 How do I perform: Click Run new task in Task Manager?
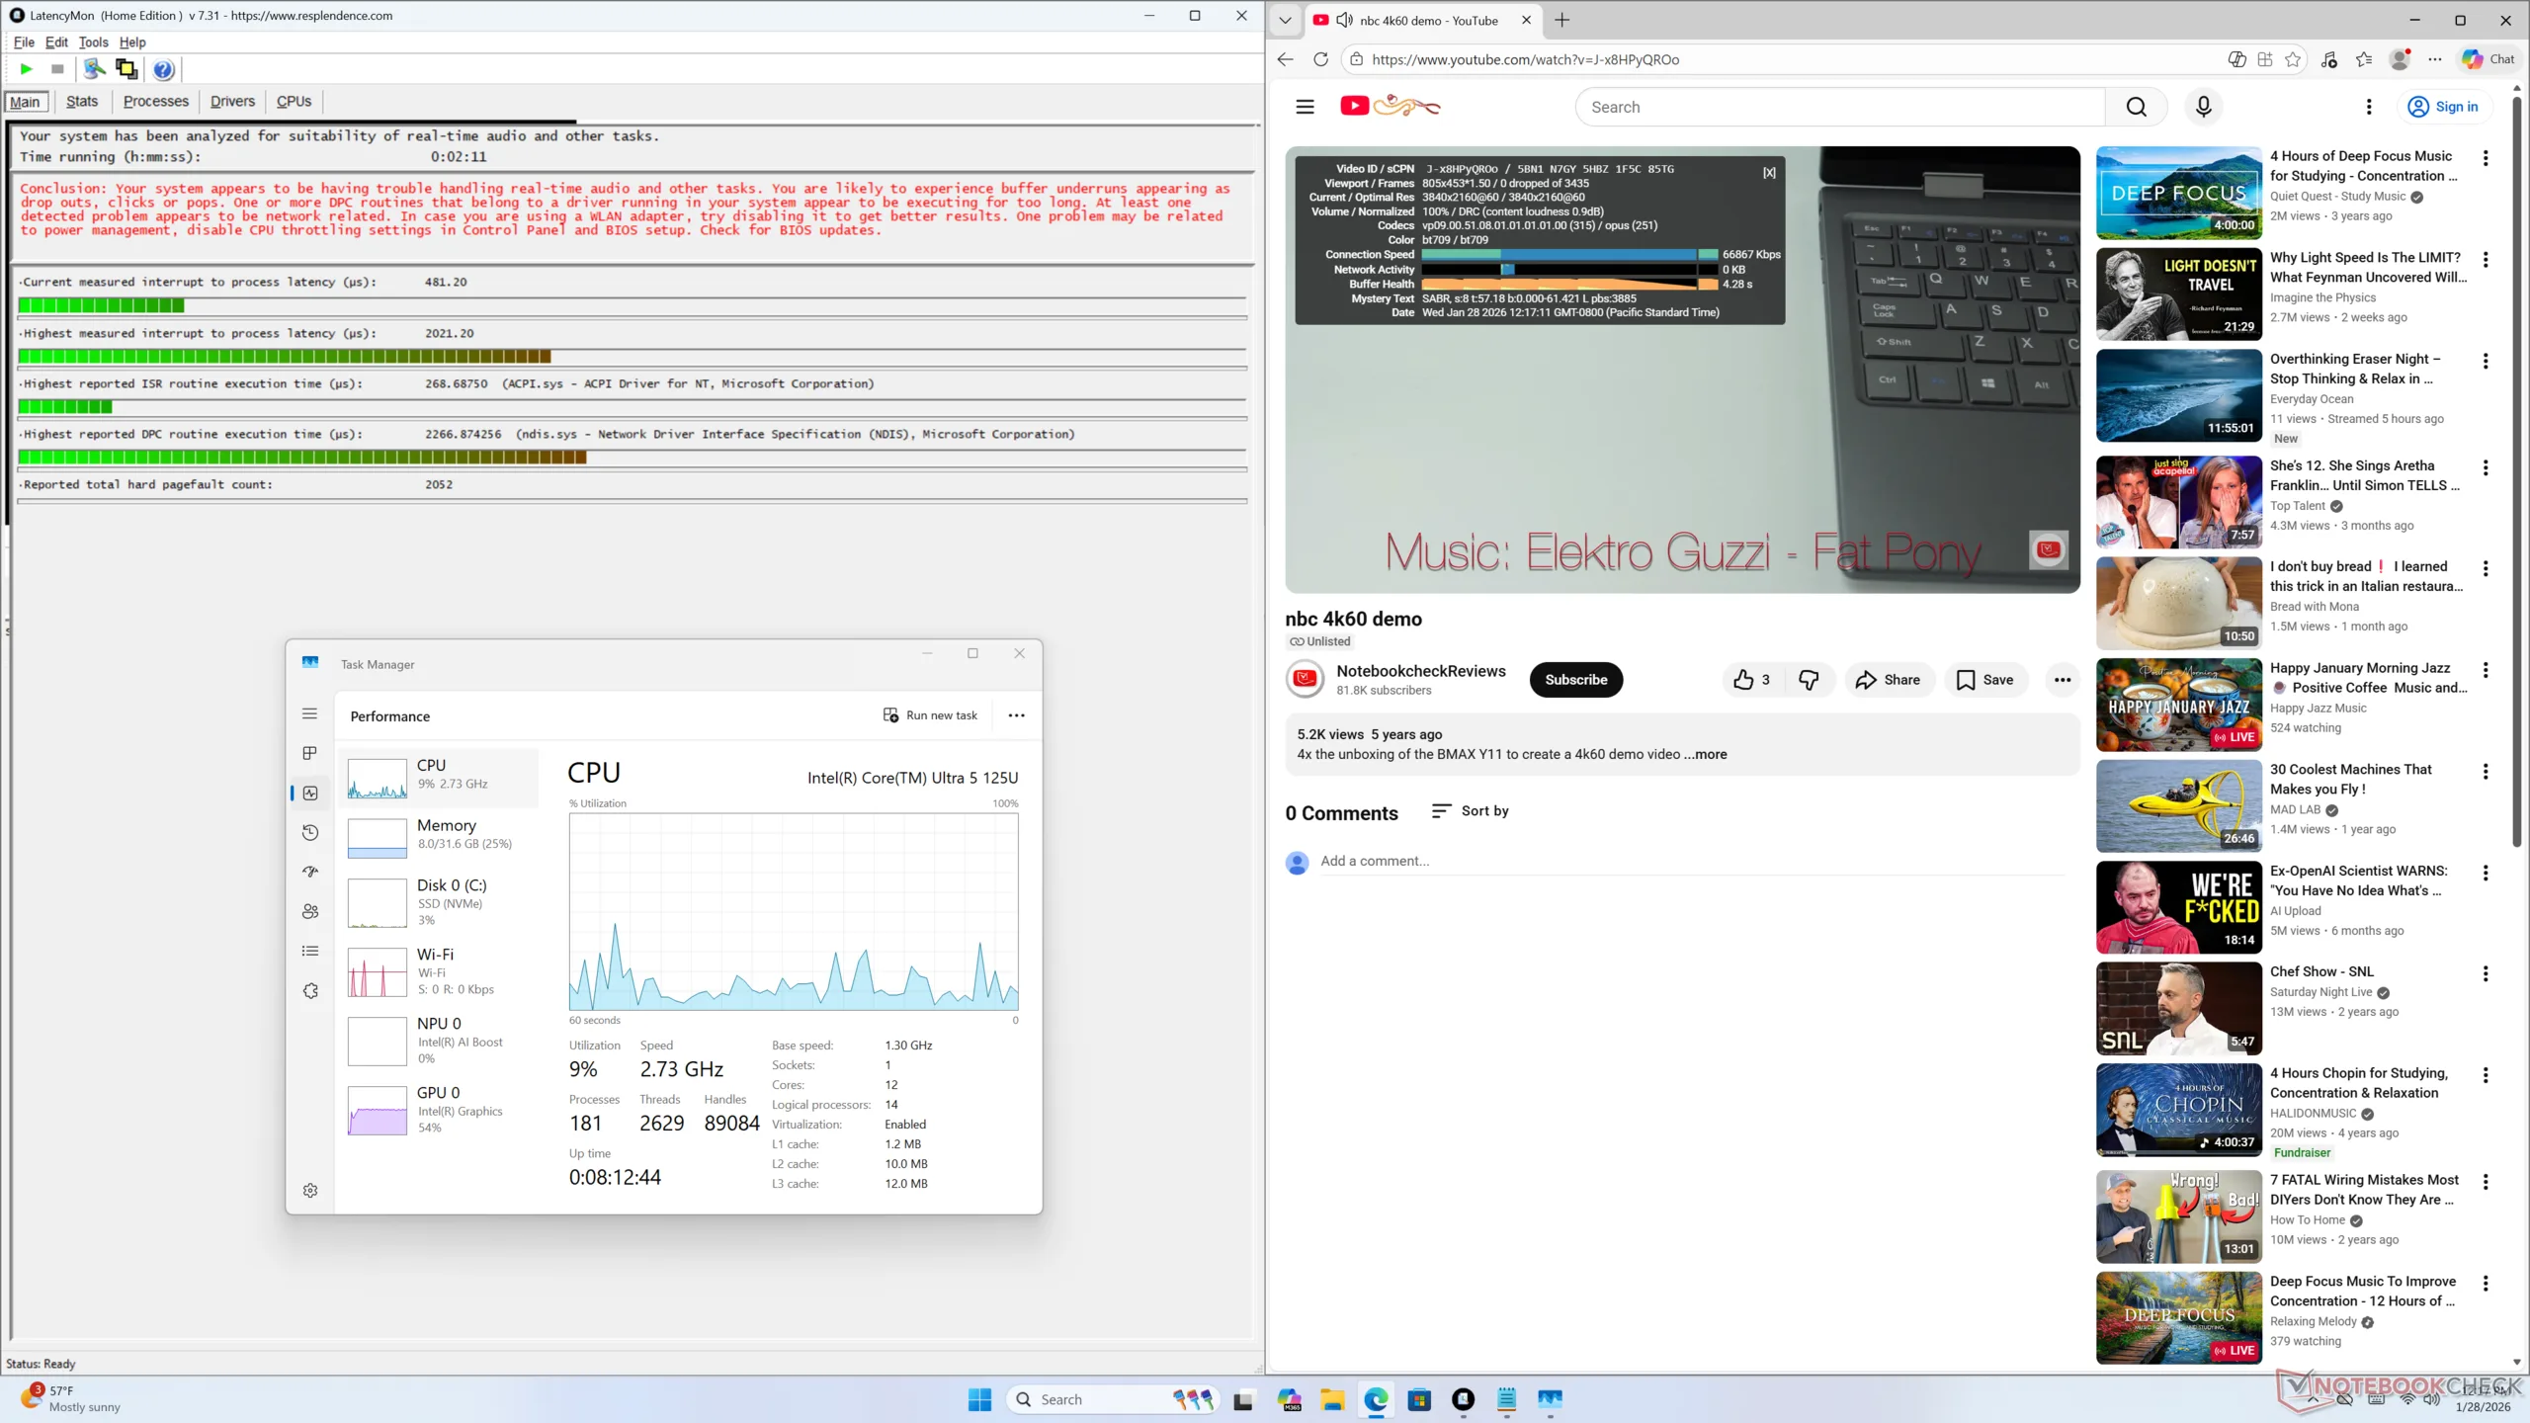pyautogui.click(x=930, y=715)
